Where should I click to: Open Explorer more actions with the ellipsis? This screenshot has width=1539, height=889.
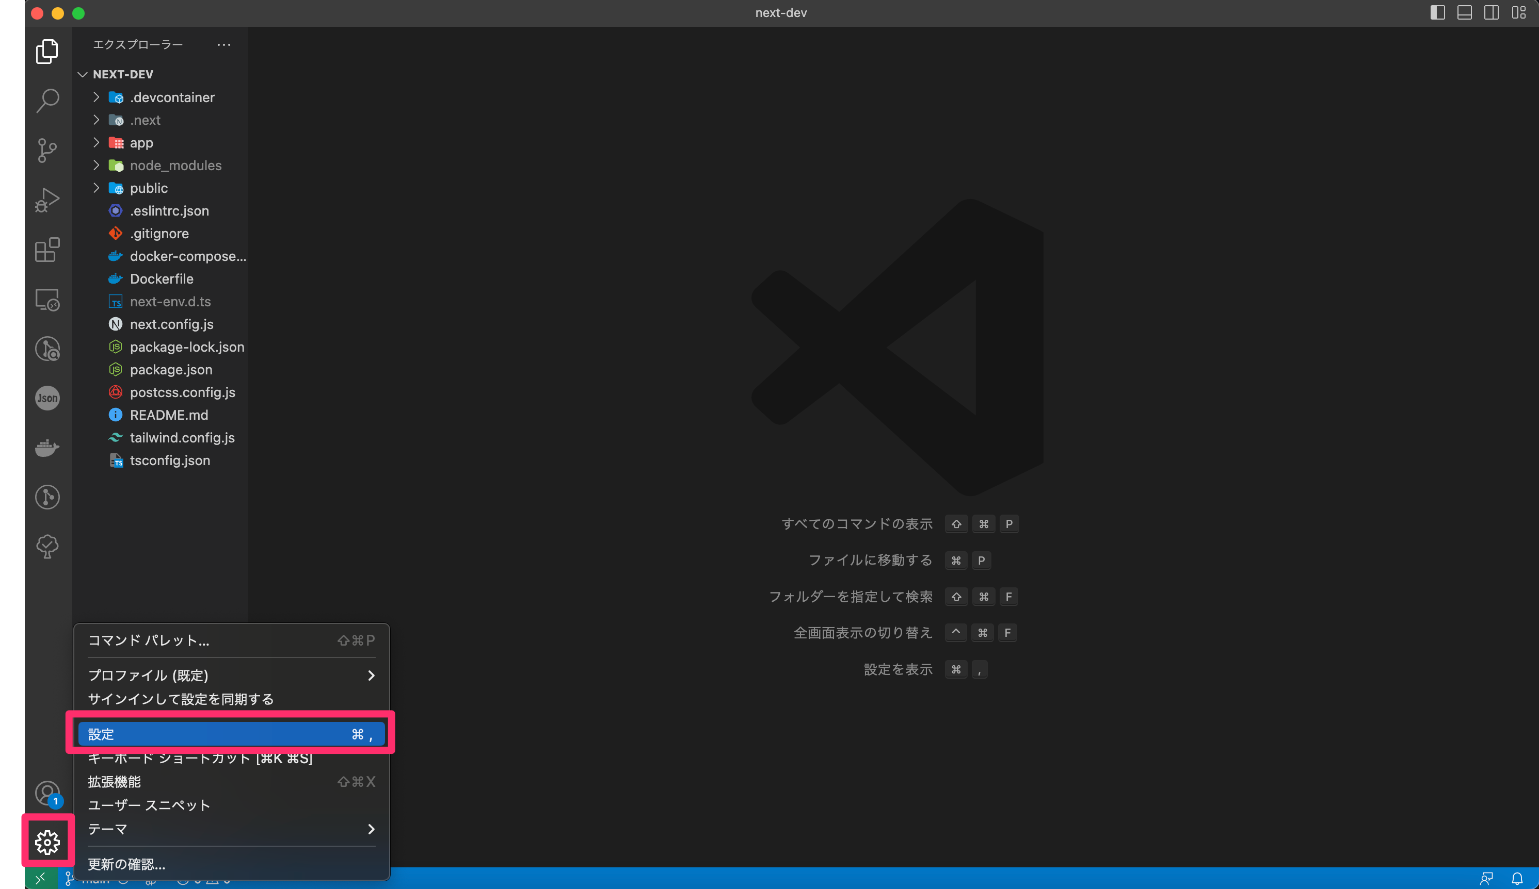point(223,44)
